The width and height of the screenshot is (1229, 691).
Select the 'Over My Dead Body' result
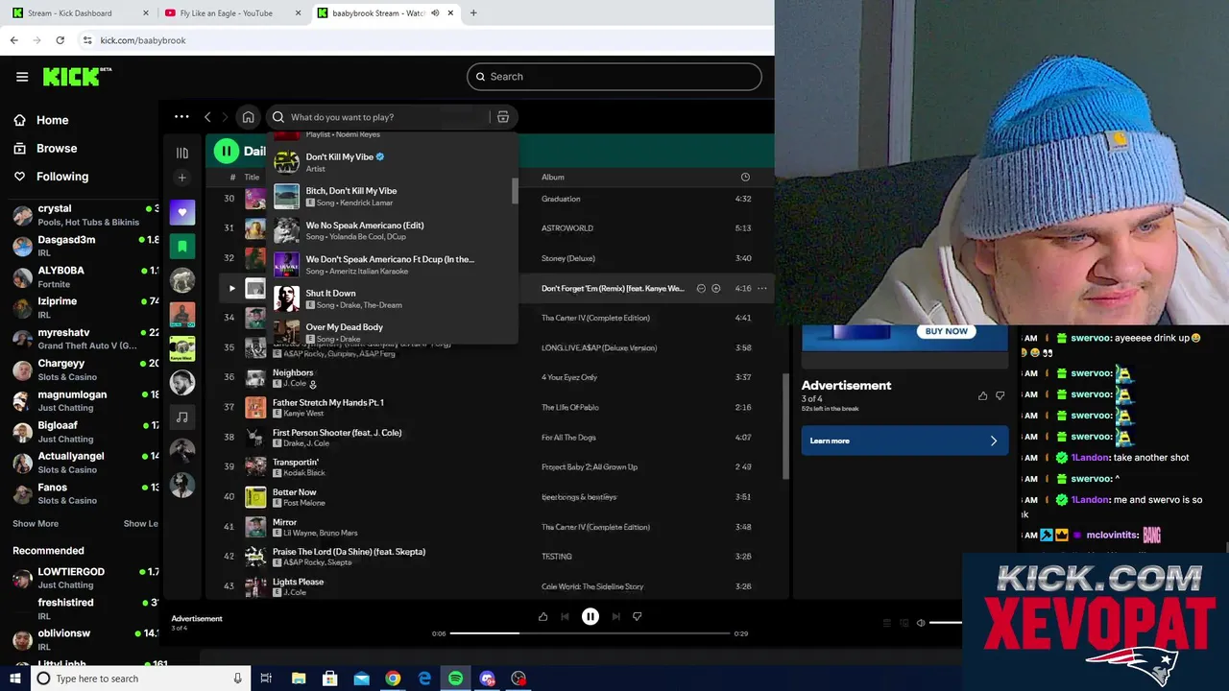tap(392, 332)
